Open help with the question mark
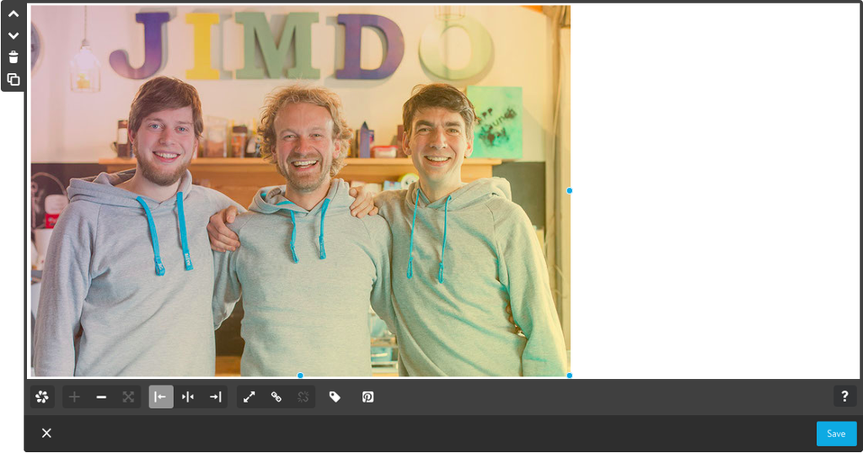 [x=845, y=395]
